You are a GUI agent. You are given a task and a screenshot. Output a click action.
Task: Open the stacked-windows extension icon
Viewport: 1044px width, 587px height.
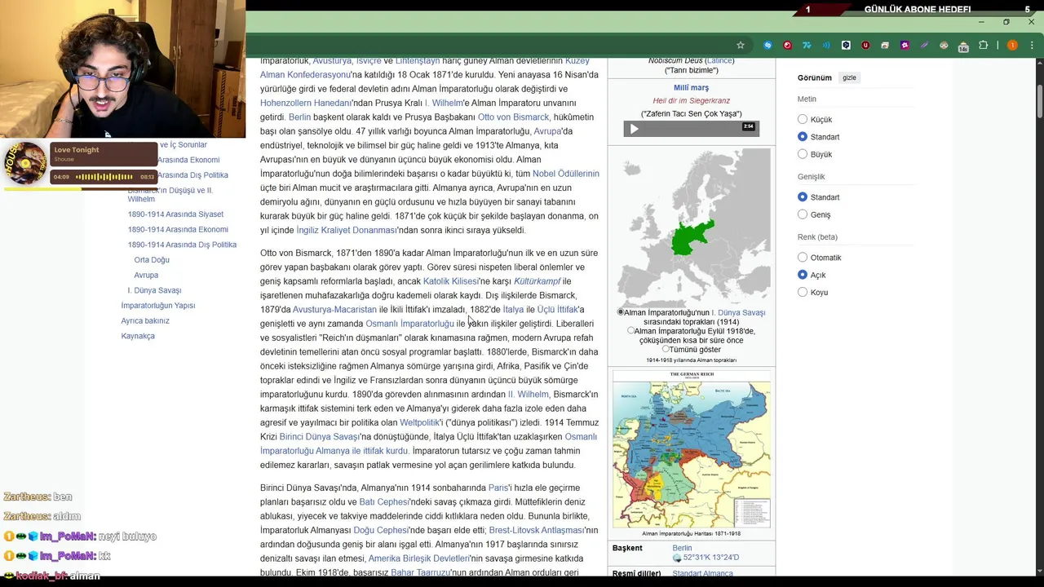click(x=885, y=45)
